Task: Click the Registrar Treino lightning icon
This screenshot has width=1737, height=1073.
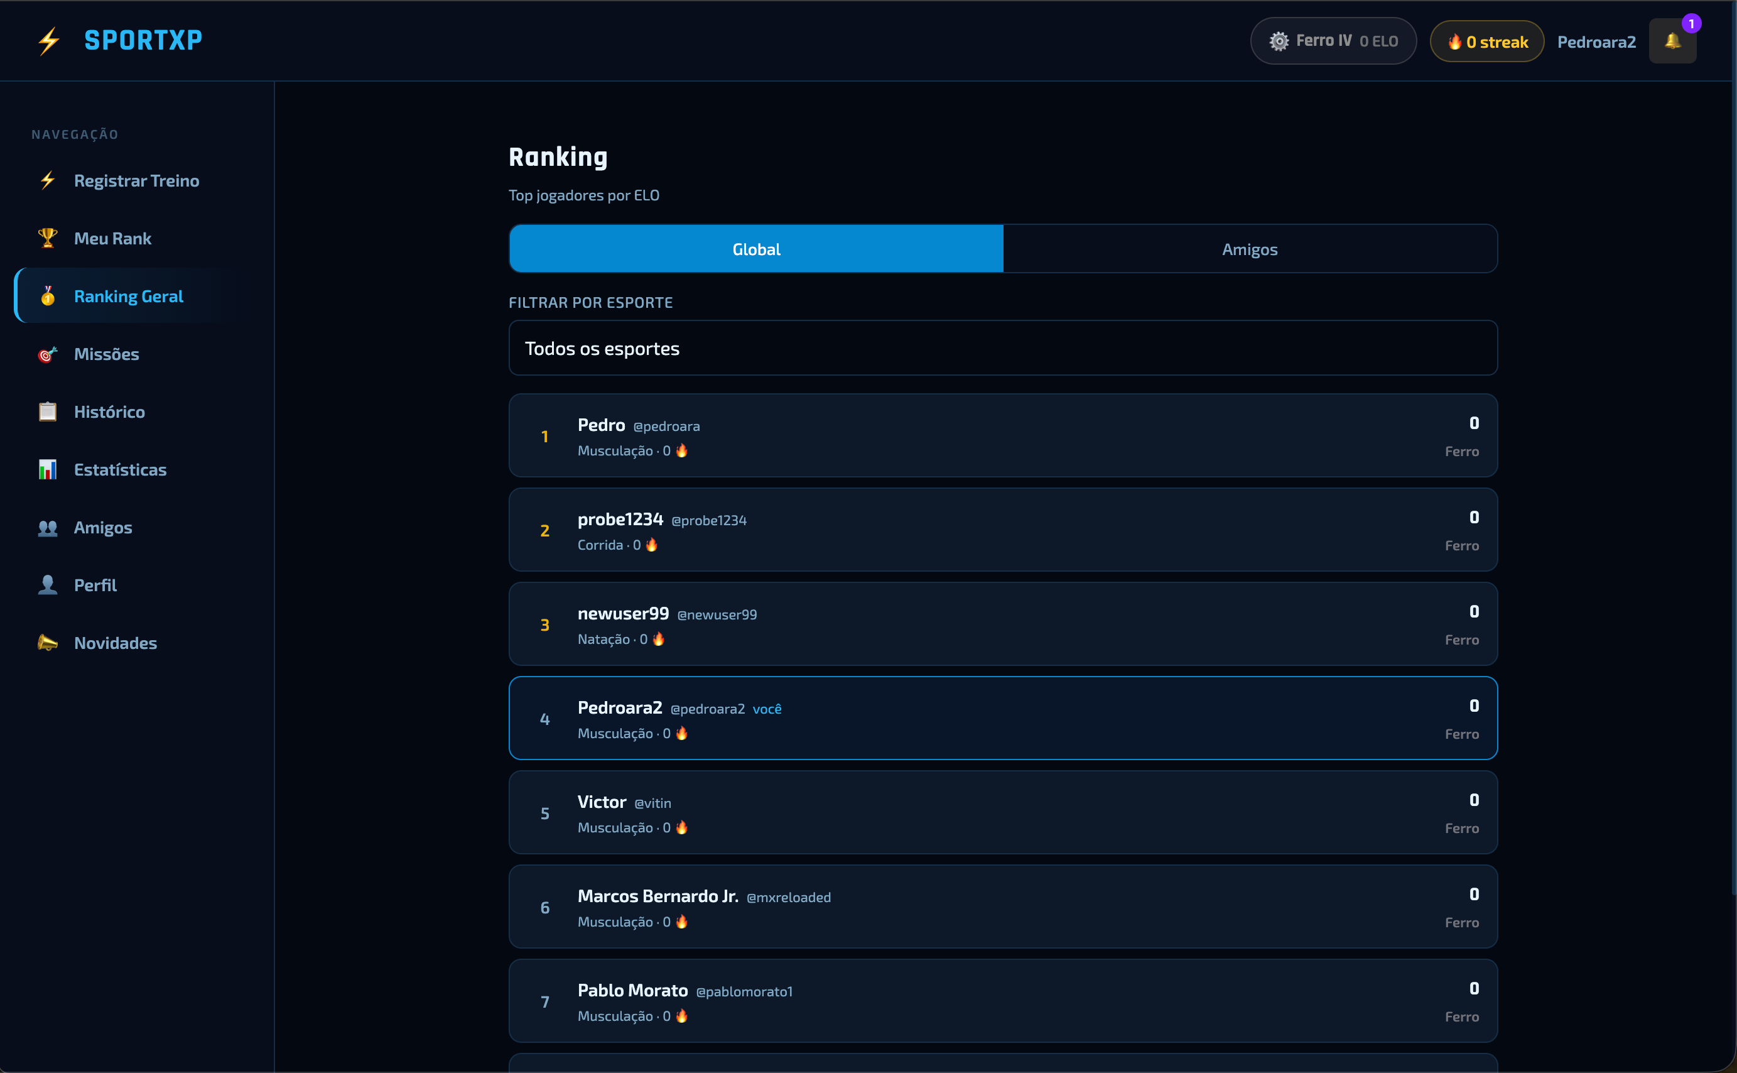Action: (x=48, y=180)
